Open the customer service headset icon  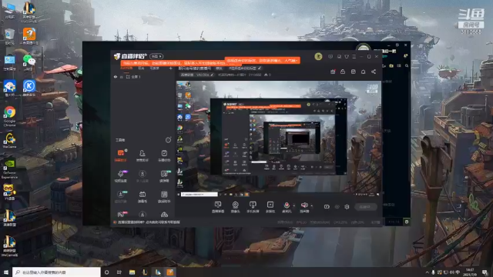tap(339, 56)
